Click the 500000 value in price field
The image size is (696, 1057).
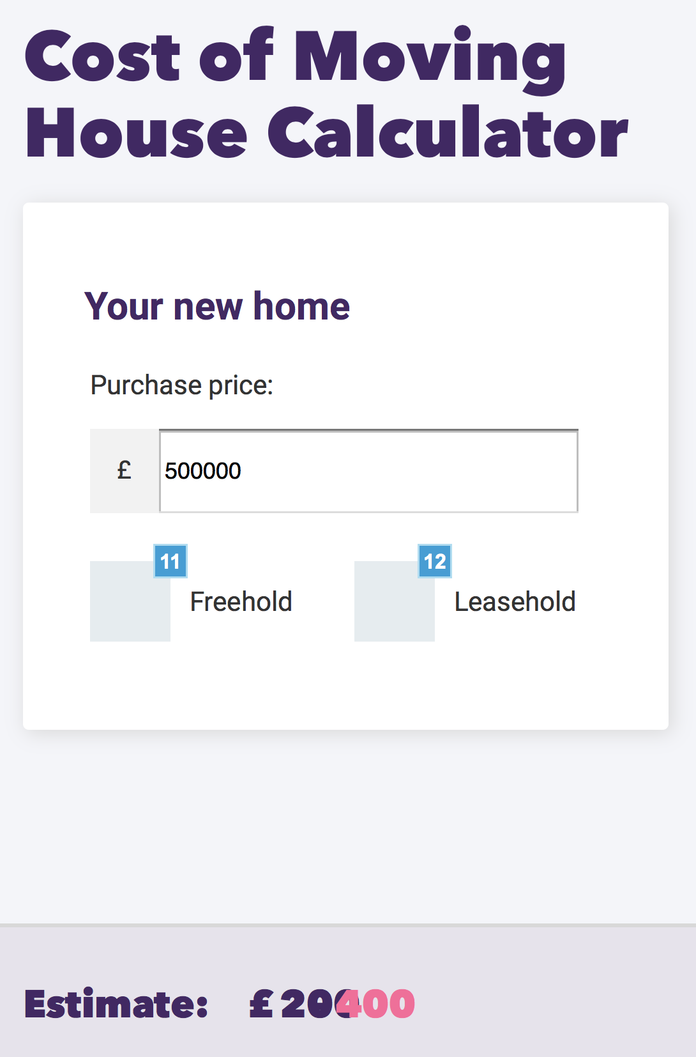[203, 471]
